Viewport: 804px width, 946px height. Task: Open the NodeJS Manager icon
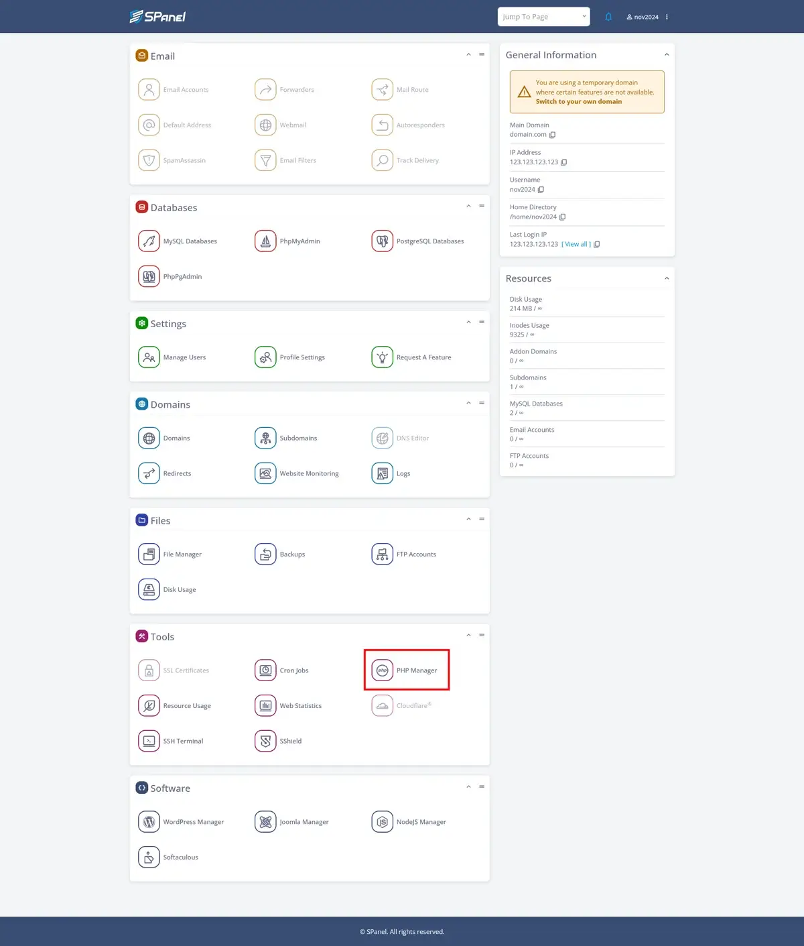(383, 822)
